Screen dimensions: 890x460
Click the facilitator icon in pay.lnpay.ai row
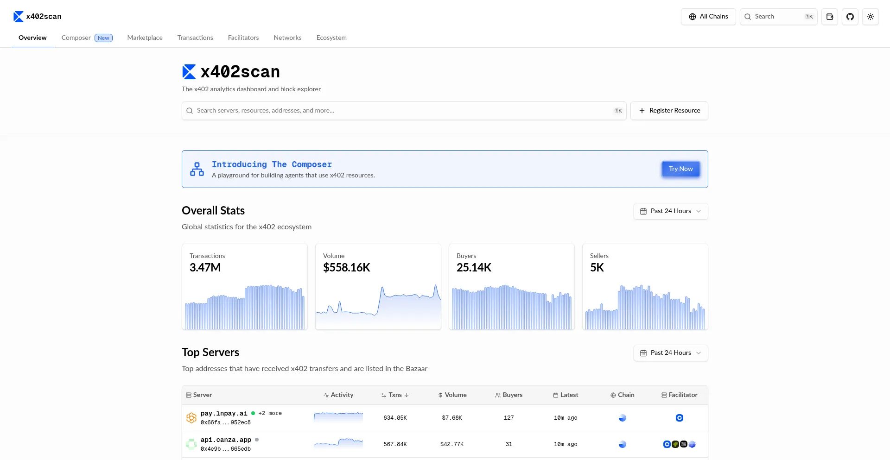(679, 418)
